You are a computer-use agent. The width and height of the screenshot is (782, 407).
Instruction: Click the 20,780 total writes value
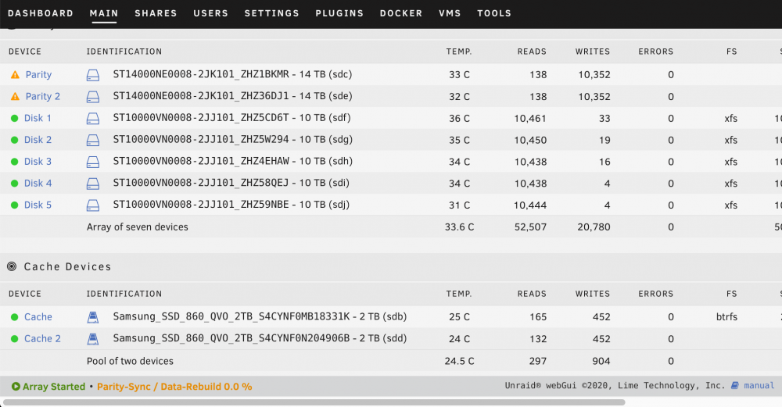[594, 227]
